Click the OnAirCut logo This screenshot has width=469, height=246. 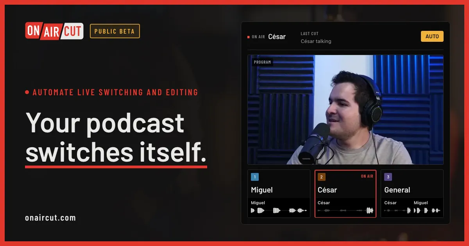click(54, 31)
